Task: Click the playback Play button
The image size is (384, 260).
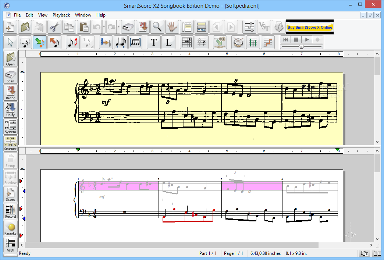Action: (x=307, y=39)
